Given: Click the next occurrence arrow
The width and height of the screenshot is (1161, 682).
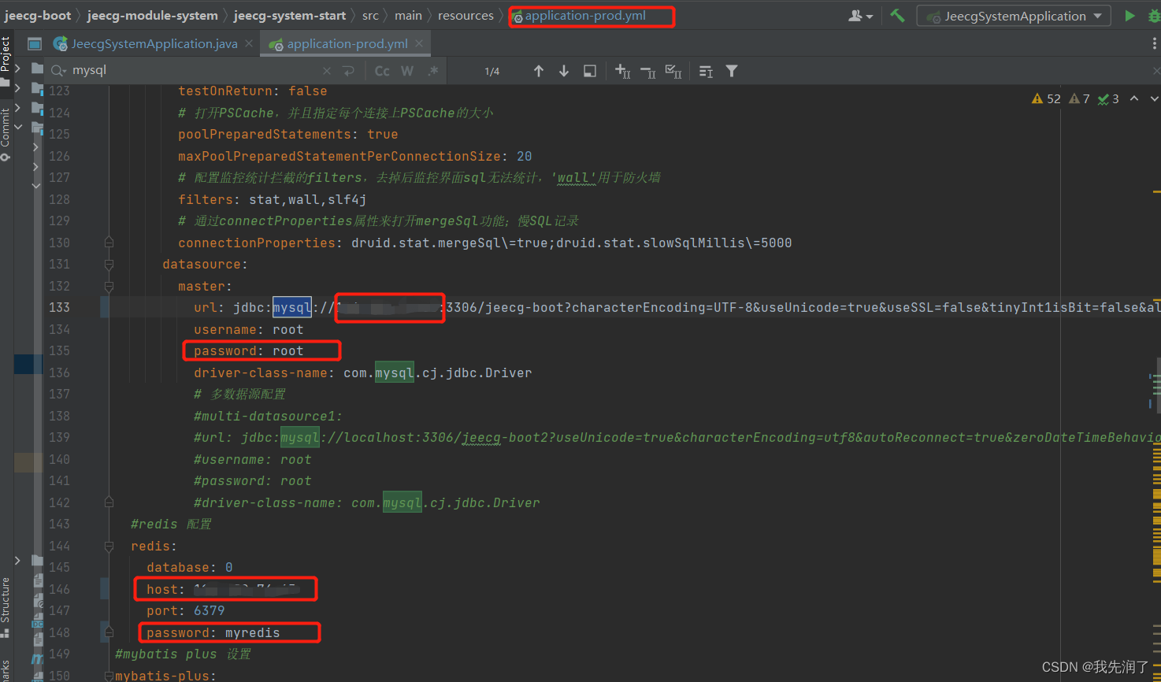Looking at the screenshot, I should coord(564,70).
